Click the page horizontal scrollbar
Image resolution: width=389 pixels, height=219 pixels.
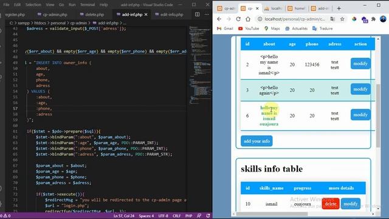click(272, 214)
